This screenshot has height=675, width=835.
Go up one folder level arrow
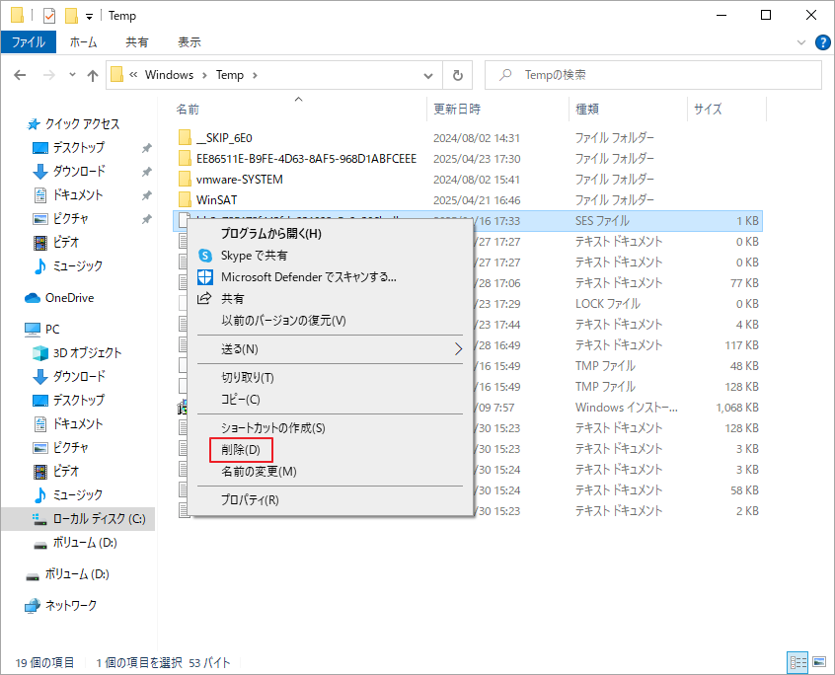[93, 75]
